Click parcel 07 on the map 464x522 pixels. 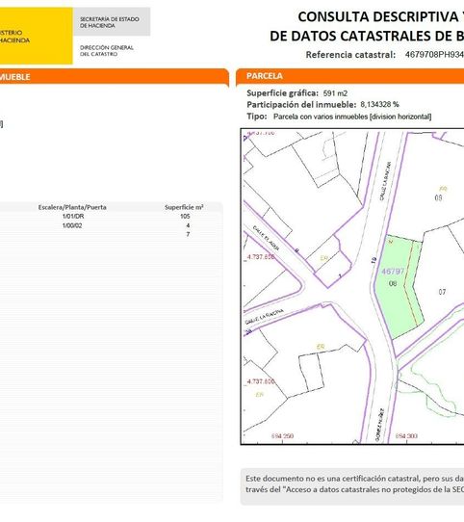(442, 292)
